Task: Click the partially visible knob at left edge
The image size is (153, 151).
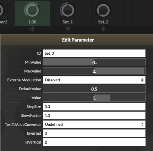Action: 2,10
